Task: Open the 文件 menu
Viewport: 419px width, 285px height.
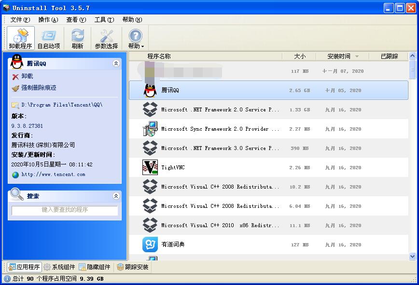Action: click(x=20, y=20)
